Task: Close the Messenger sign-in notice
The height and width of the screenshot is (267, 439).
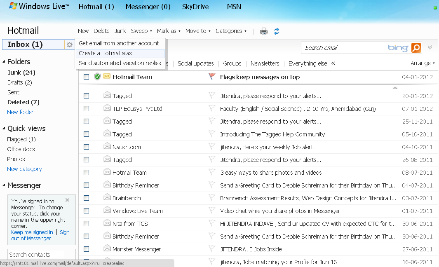Action: [68, 200]
